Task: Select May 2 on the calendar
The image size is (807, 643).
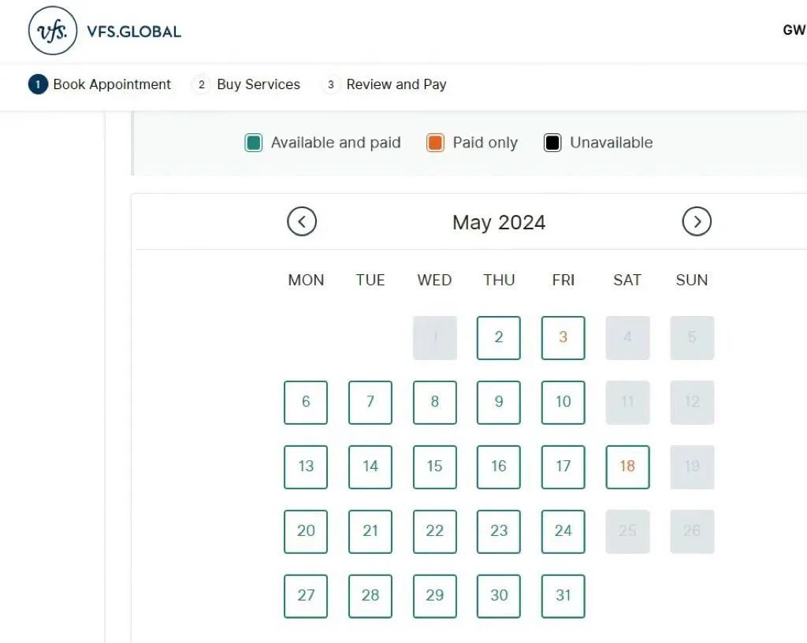Action: pos(499,337)
